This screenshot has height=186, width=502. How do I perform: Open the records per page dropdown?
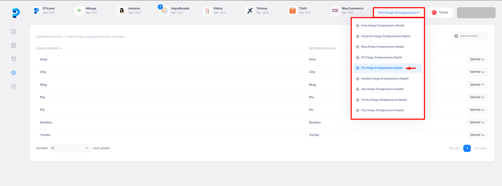pyautogui.click(x=70, y=148)
